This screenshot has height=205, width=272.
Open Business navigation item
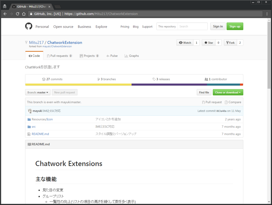coord(84,27)
